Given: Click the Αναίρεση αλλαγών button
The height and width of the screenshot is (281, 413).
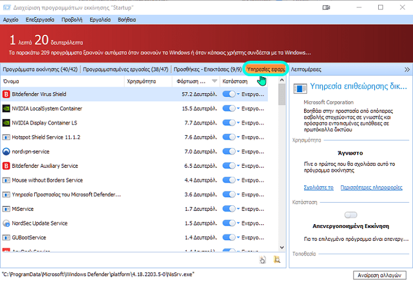Looking at the screenshot, I should click(379, 275).
